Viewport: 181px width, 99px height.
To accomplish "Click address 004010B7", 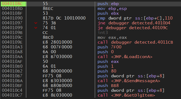I will [12, 76].
